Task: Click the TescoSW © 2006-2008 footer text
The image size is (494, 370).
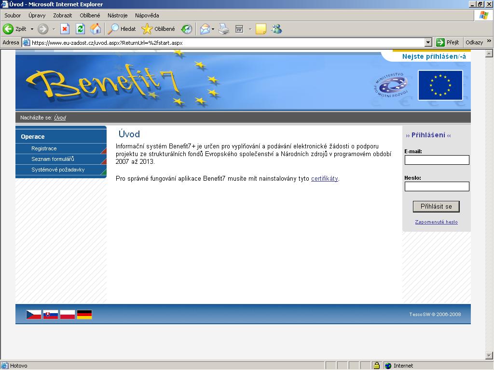Action: coord(435,314)
